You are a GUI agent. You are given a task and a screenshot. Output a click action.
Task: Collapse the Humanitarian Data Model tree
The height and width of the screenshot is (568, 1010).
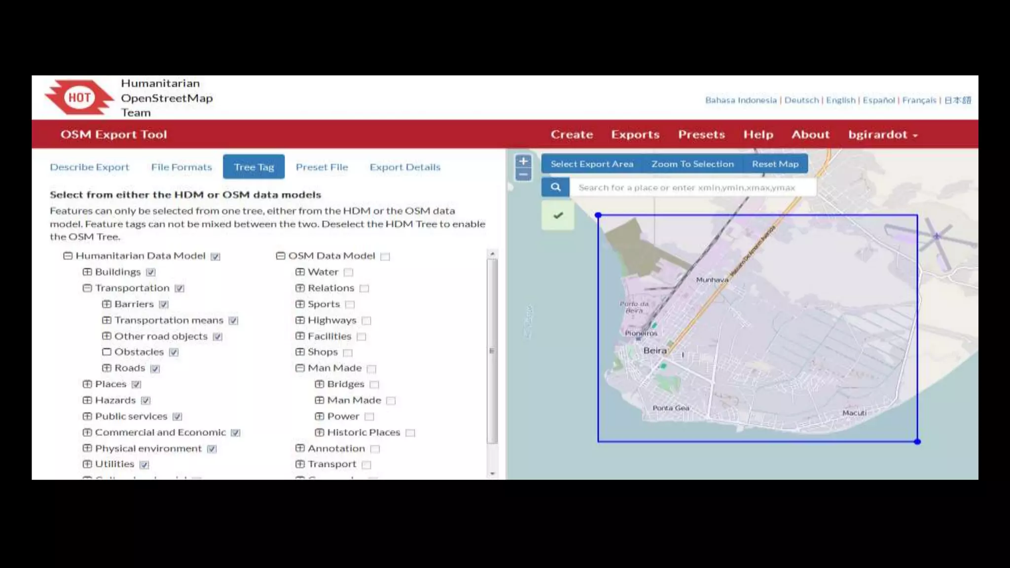[x=68, y=256]
